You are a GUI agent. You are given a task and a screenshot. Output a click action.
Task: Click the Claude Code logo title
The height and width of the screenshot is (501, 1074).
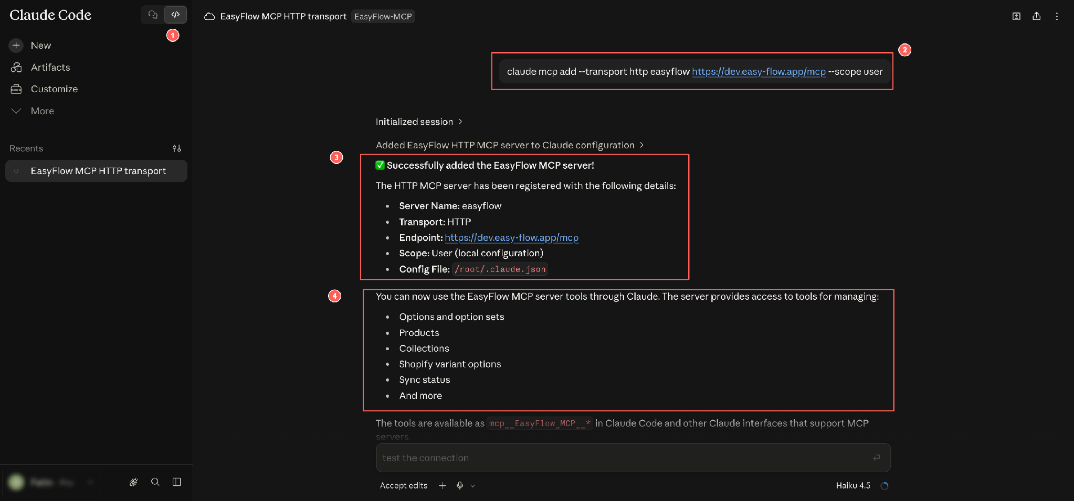[50, 15]
